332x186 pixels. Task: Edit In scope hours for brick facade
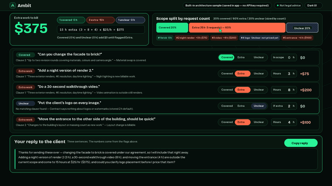pos(284,57)
